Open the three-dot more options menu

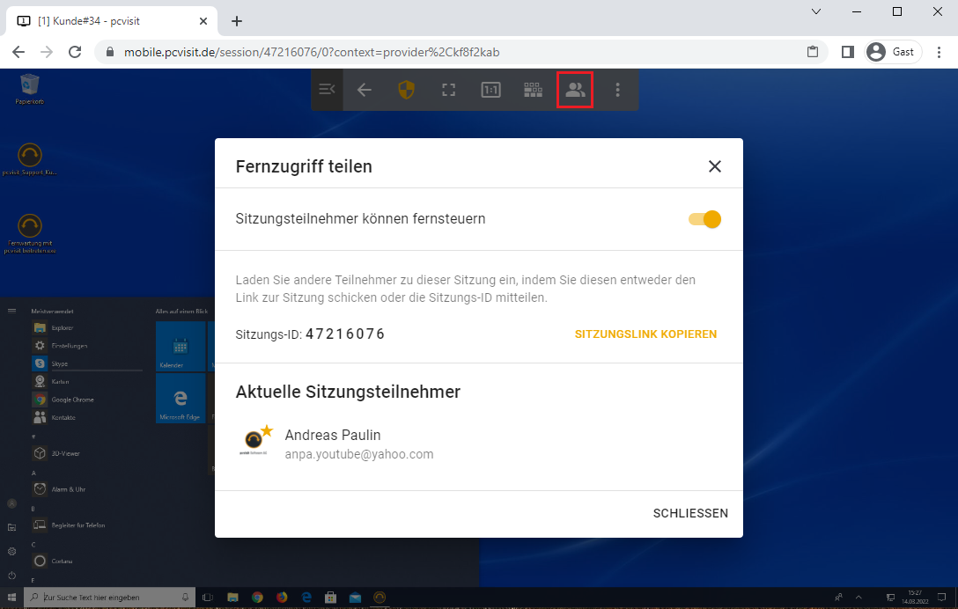tap(617, 90)
